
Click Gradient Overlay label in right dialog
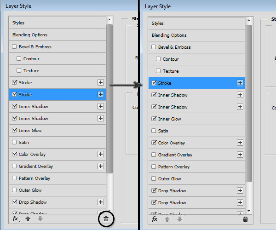(175, 155)
